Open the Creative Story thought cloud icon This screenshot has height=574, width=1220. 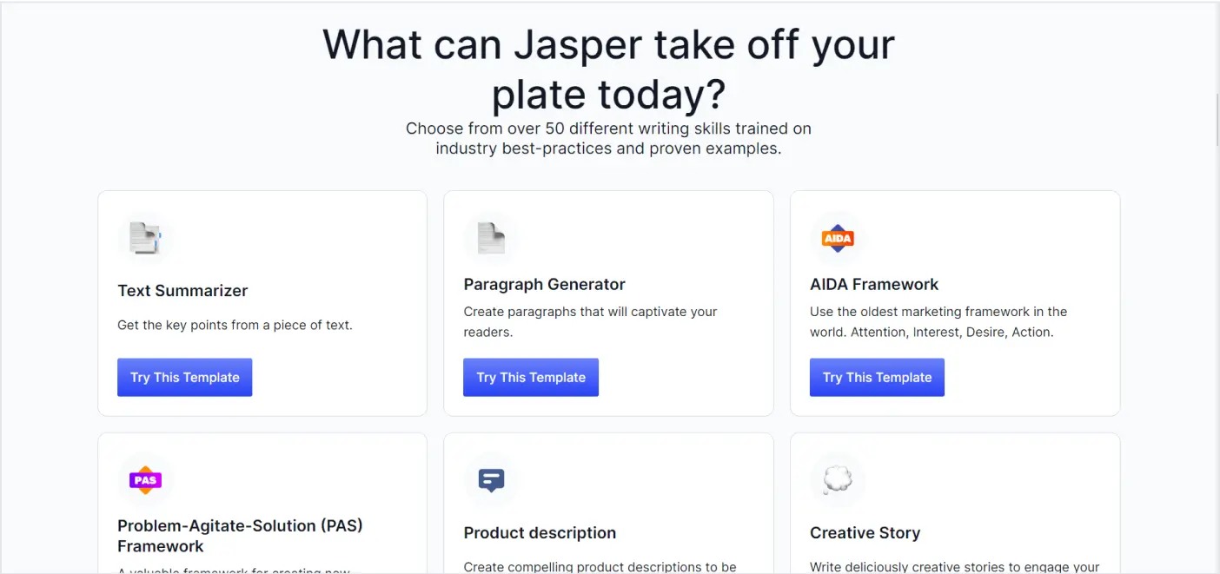tap(837, 479)
